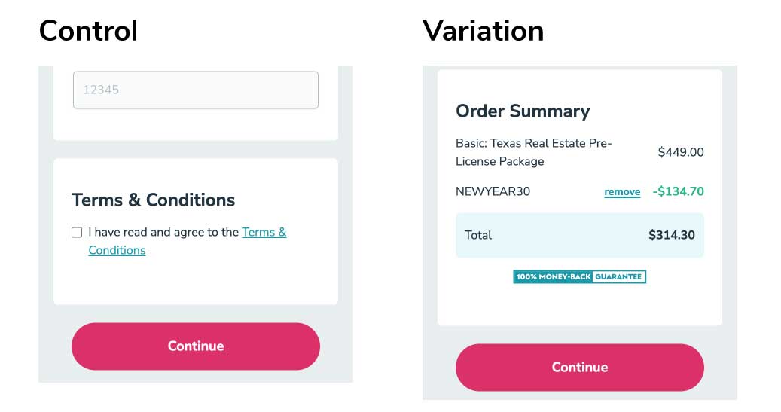Click the teal 100% MONEY-BACK badge segment
This screenshot has height=412, width=781.
(x=553, y=277)
